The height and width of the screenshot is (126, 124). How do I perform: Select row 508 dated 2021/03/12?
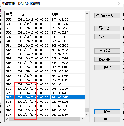pos(45,32)
